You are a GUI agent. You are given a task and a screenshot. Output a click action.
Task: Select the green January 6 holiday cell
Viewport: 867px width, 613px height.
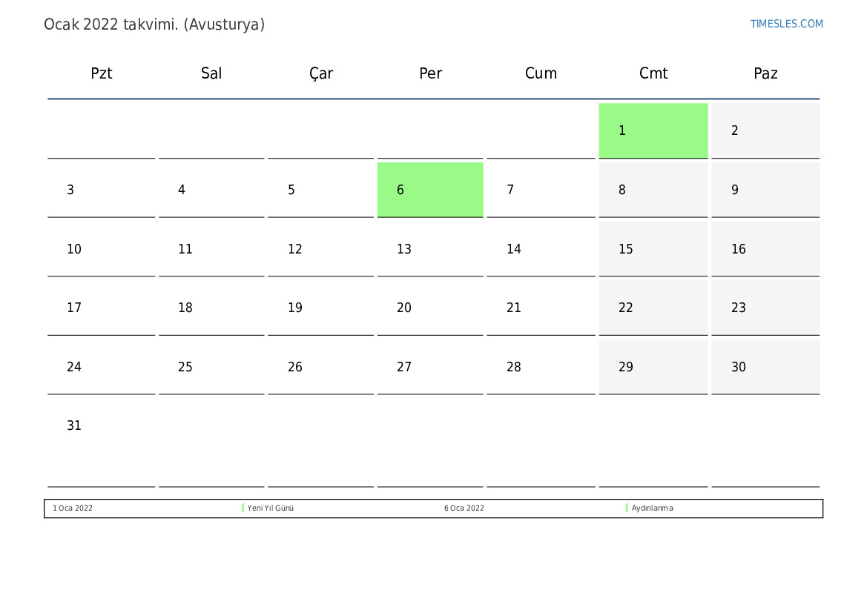430,190
